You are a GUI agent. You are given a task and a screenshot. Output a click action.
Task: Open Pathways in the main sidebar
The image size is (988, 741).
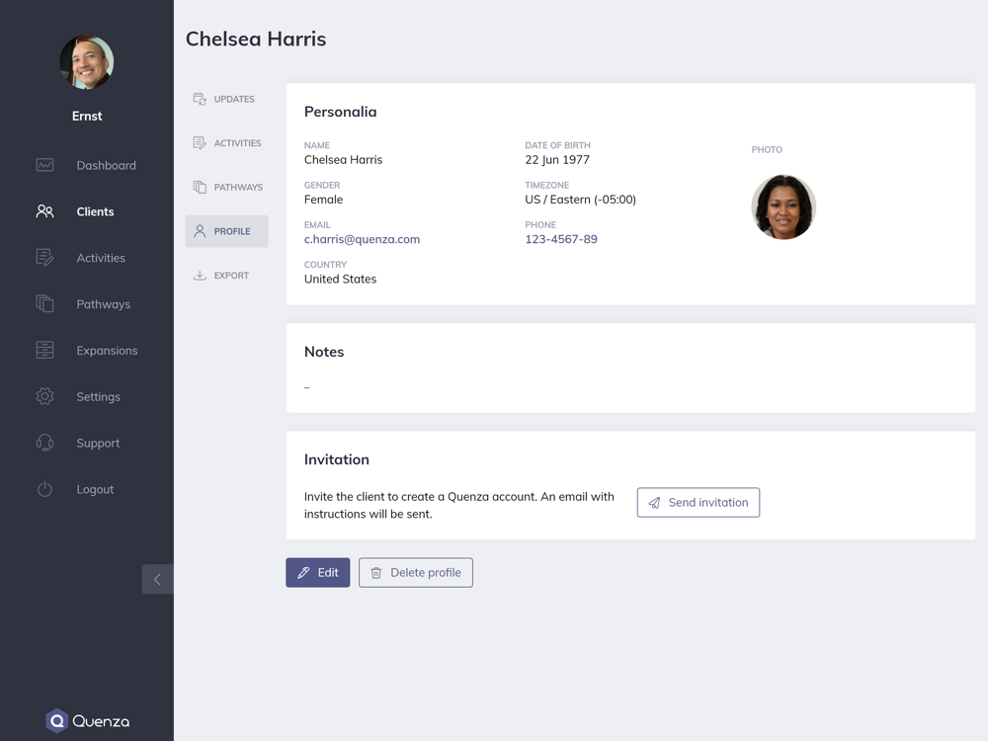[x=86, y=303]
